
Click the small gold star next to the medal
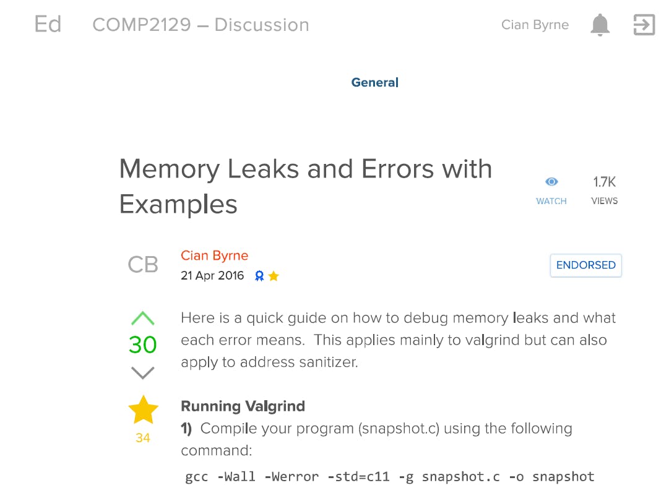click(275, 276)
